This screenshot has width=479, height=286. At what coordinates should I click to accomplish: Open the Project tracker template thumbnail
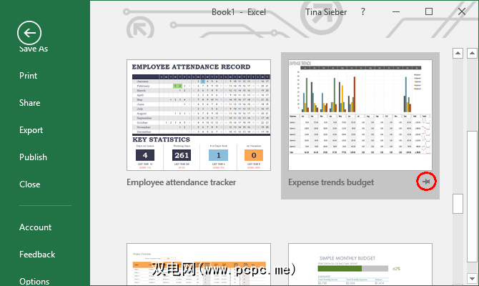point(199,265)
